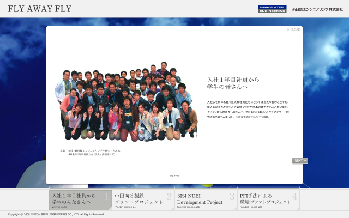
Task: Go to the NEXT page
Action: pos(299,161)
